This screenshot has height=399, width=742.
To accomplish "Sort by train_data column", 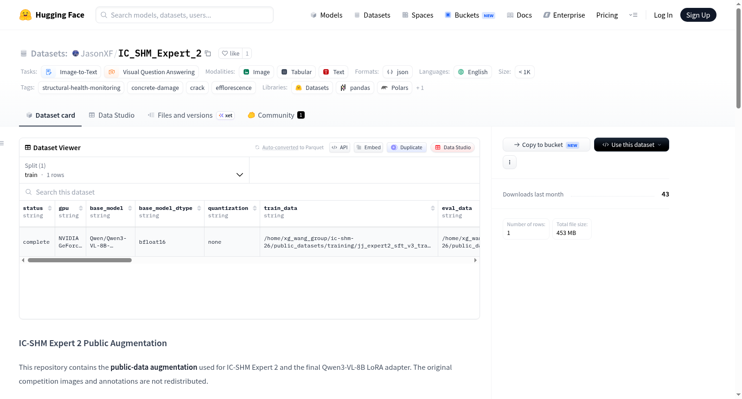I will 433,208.
